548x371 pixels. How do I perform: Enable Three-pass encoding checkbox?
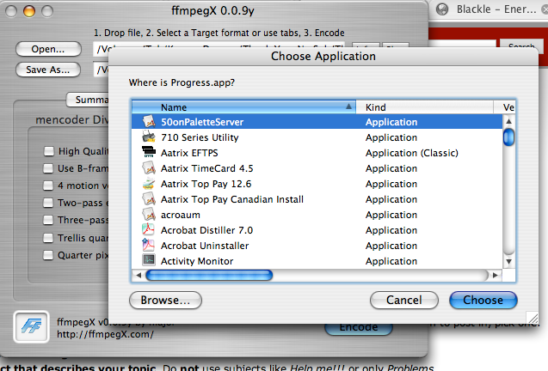pos(48,220)
